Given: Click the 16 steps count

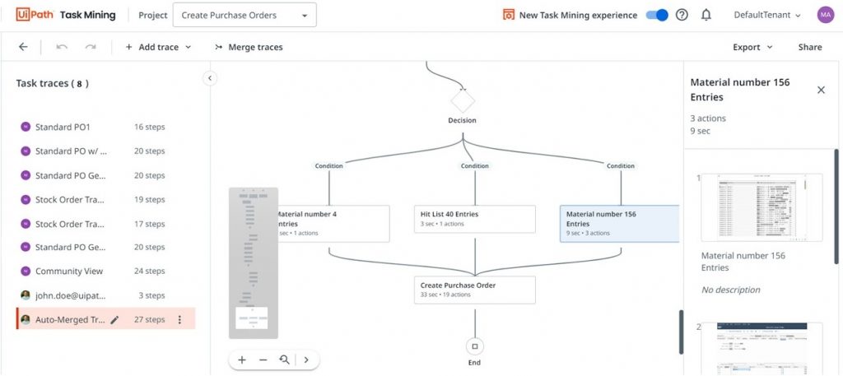Looking at the screenshot, I should (150, 128).
